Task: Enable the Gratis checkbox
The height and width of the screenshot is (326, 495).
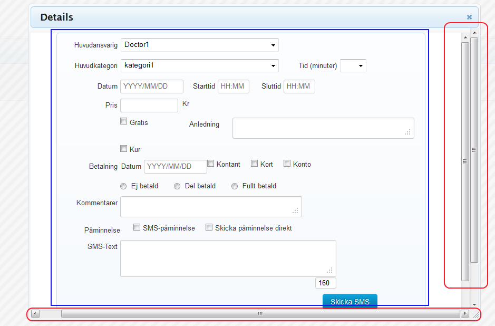Action: (123, 121)
